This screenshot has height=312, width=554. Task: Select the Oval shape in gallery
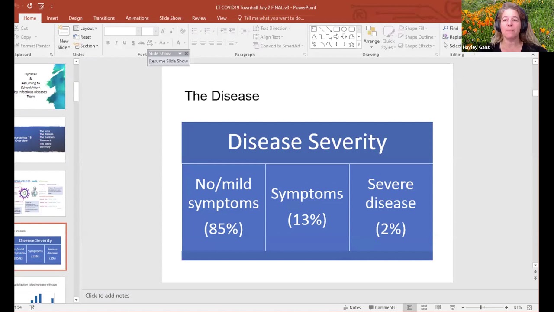pyautogui.click(x=344, y=29)
